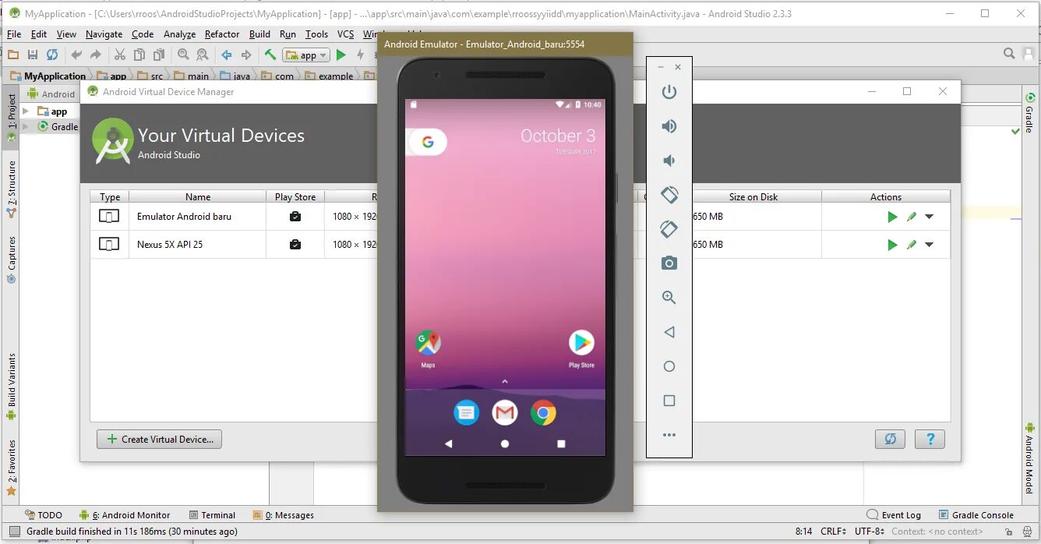
Task: Open the Navigate menu
Action: pos(104,34)
